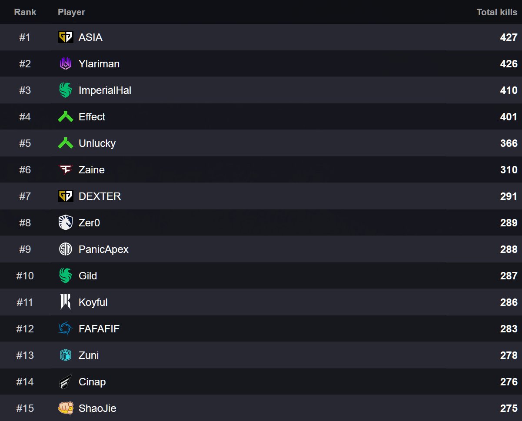
Task: Select the 427 total kills value
Action: click(509, 37)
